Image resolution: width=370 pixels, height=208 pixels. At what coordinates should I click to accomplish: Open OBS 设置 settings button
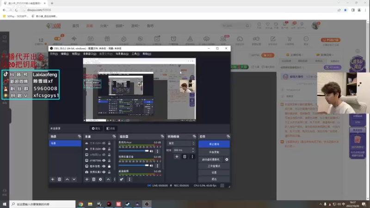214,172
